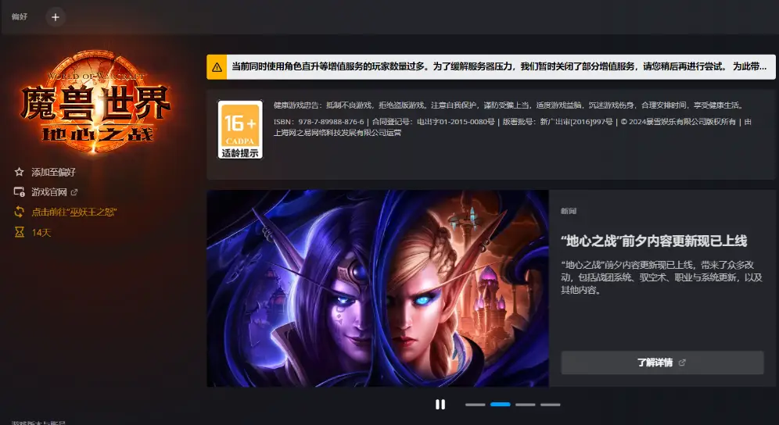Click the 游戏官网 monitor icon
The width and height of the screenshot is (779, 425).
pyautogui.click(x=19, y=192)
